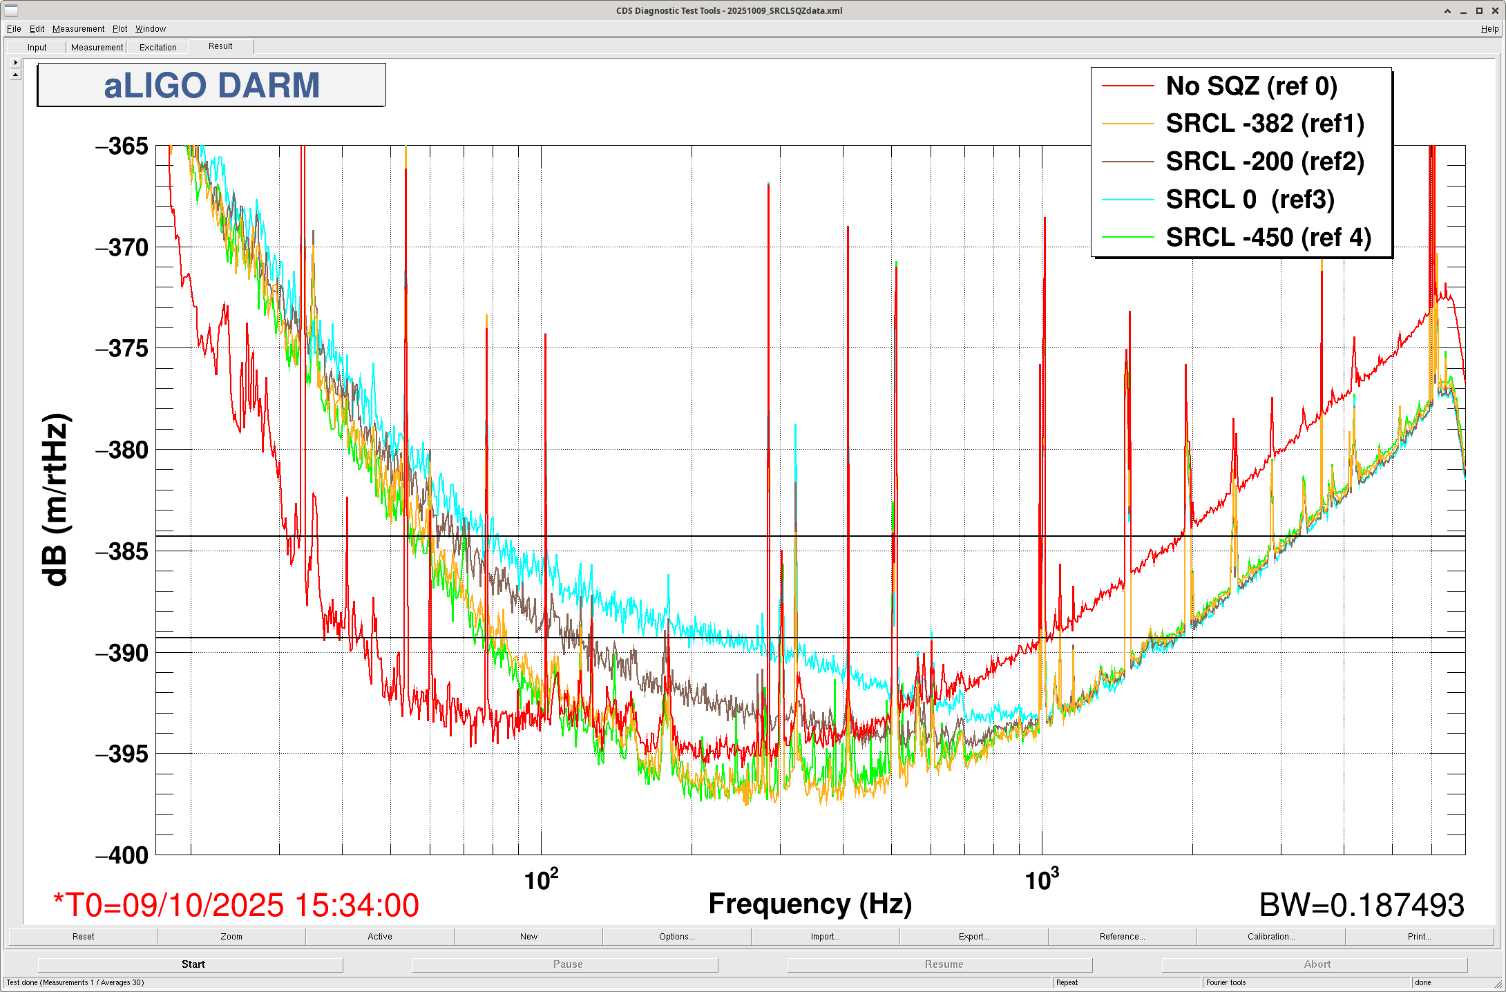Image resolution: width=1506 pixels, height=992 pixels.
Task: Click the aLIGO DARM plot title box
Action: click(211, 86)
